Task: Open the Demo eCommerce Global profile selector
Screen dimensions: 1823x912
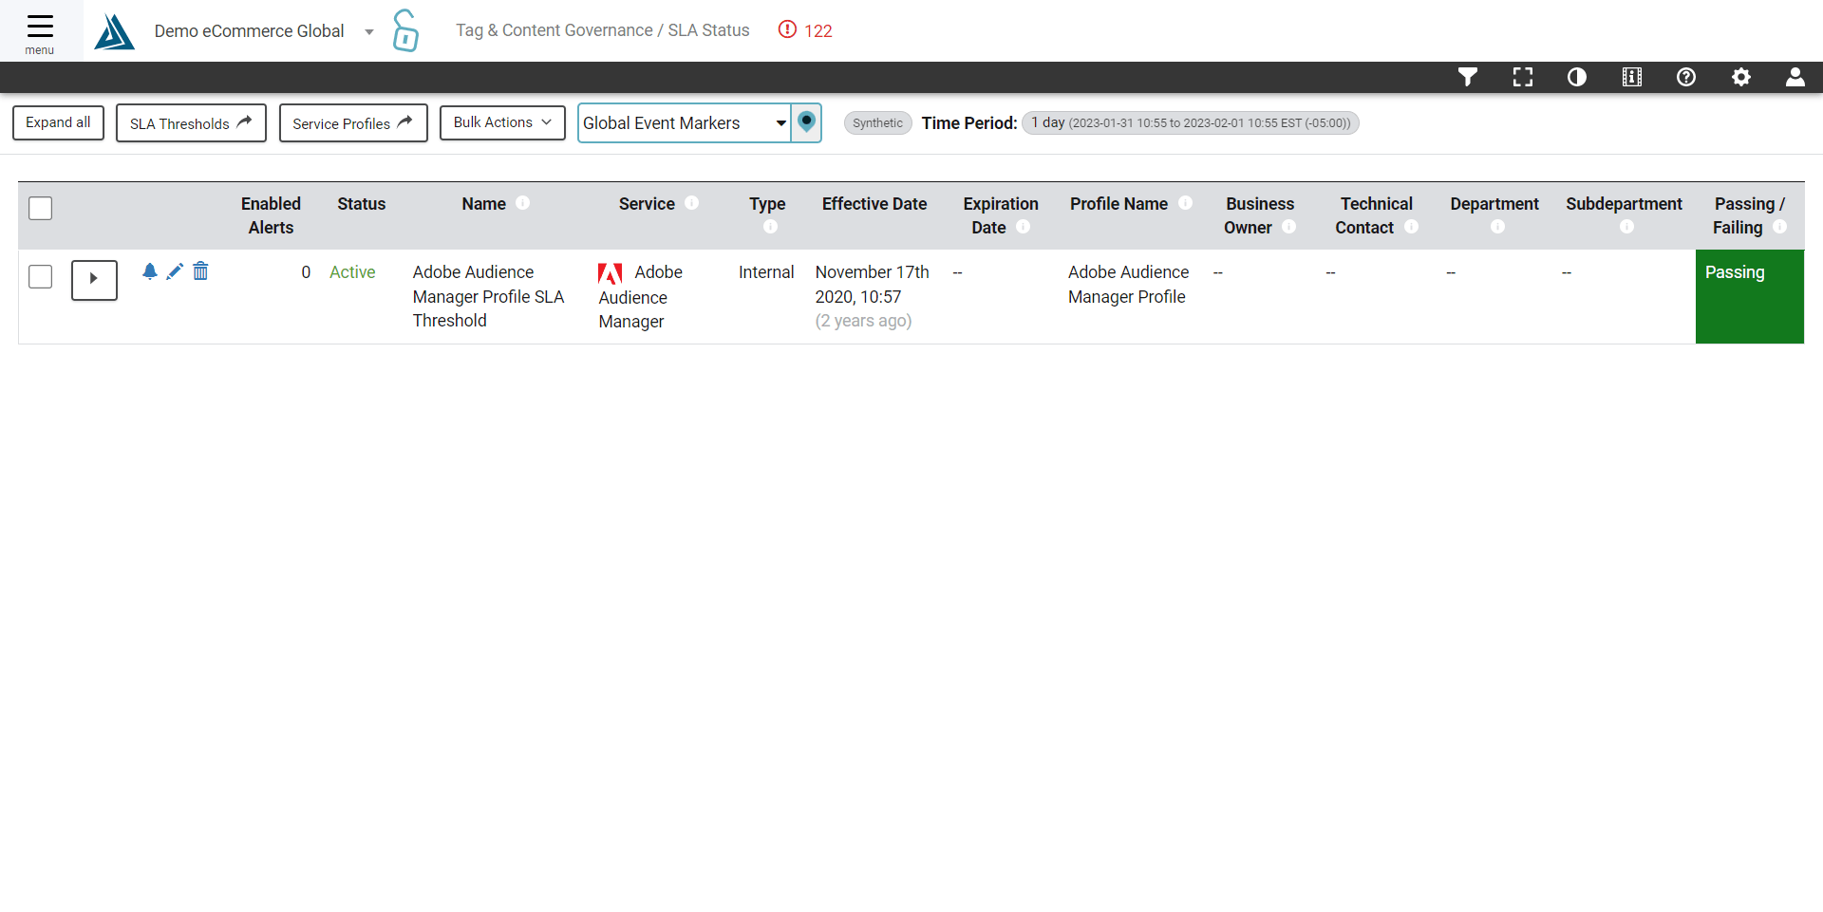Action: coord(250,30)
